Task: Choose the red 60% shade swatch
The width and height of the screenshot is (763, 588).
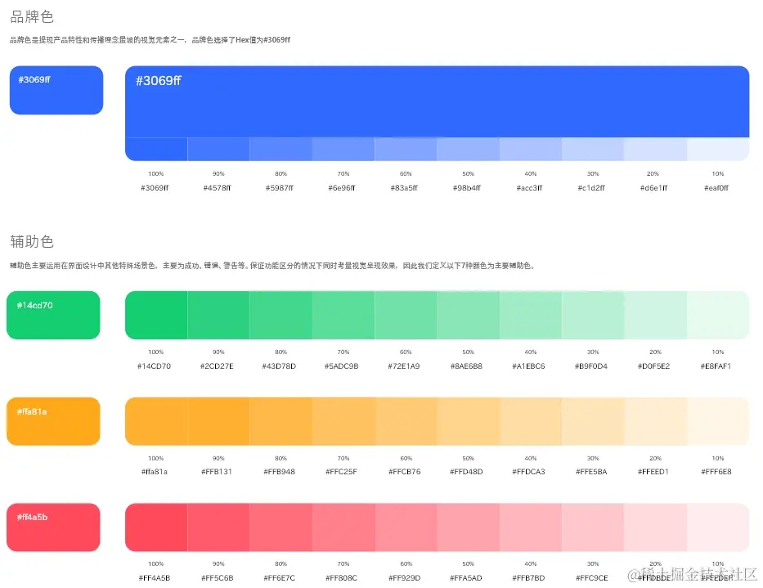Action: (x=406, y=527)
